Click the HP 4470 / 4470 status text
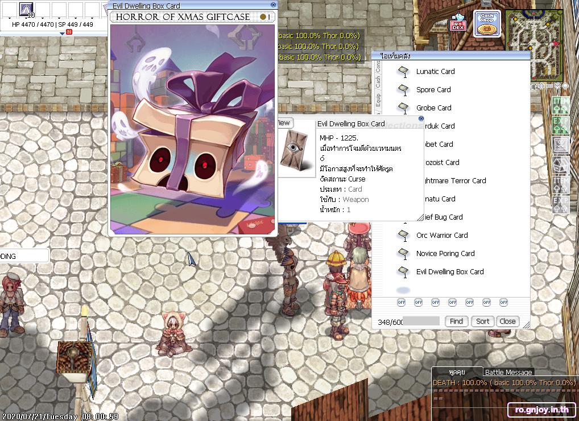579x421 pixels. (34, 24)
